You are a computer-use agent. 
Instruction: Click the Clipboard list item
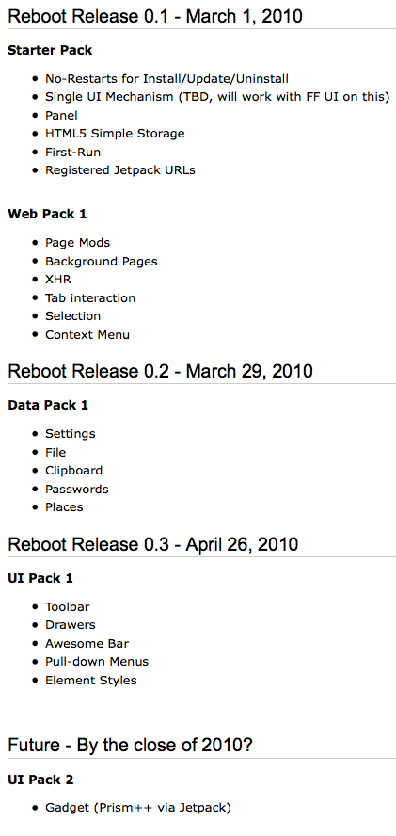click(74, 471)
